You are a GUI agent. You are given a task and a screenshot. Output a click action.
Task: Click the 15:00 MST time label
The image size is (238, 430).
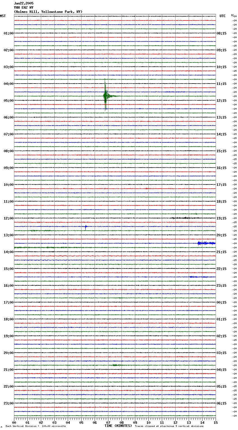tap(9, 269)
